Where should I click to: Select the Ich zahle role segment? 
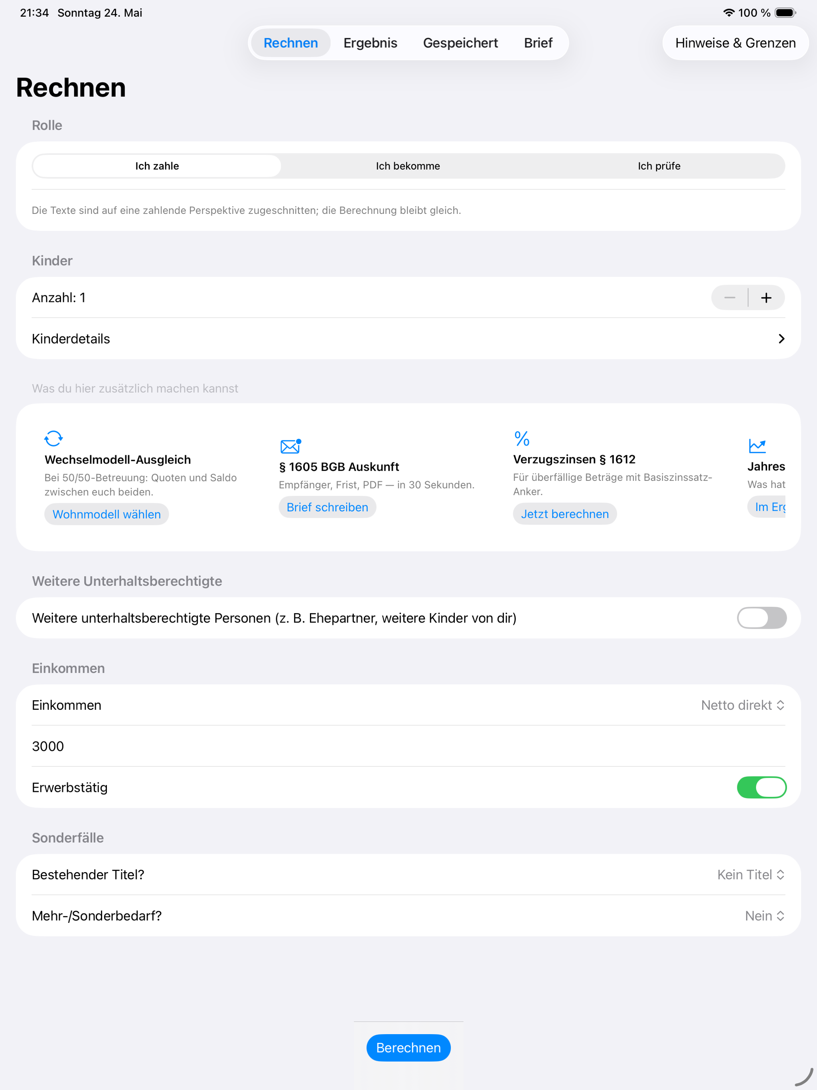(157, 166)
